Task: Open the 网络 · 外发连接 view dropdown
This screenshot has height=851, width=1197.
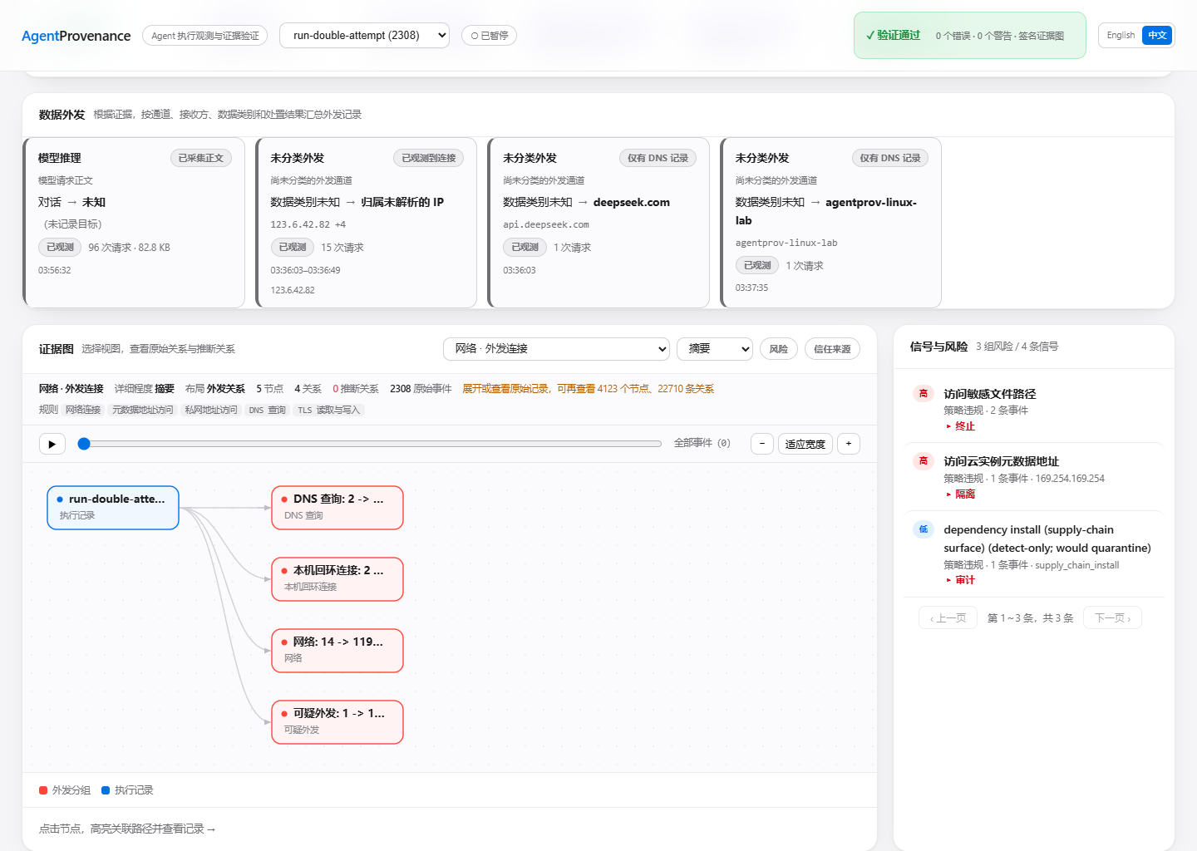Action: point(557,349)
